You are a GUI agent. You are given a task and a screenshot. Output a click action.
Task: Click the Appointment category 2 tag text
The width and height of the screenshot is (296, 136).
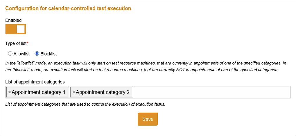tap(103, 92)
